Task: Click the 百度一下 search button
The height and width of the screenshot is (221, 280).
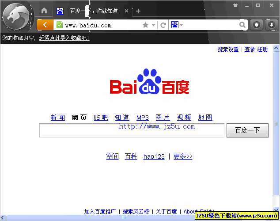Action: (x=247, y=130)
